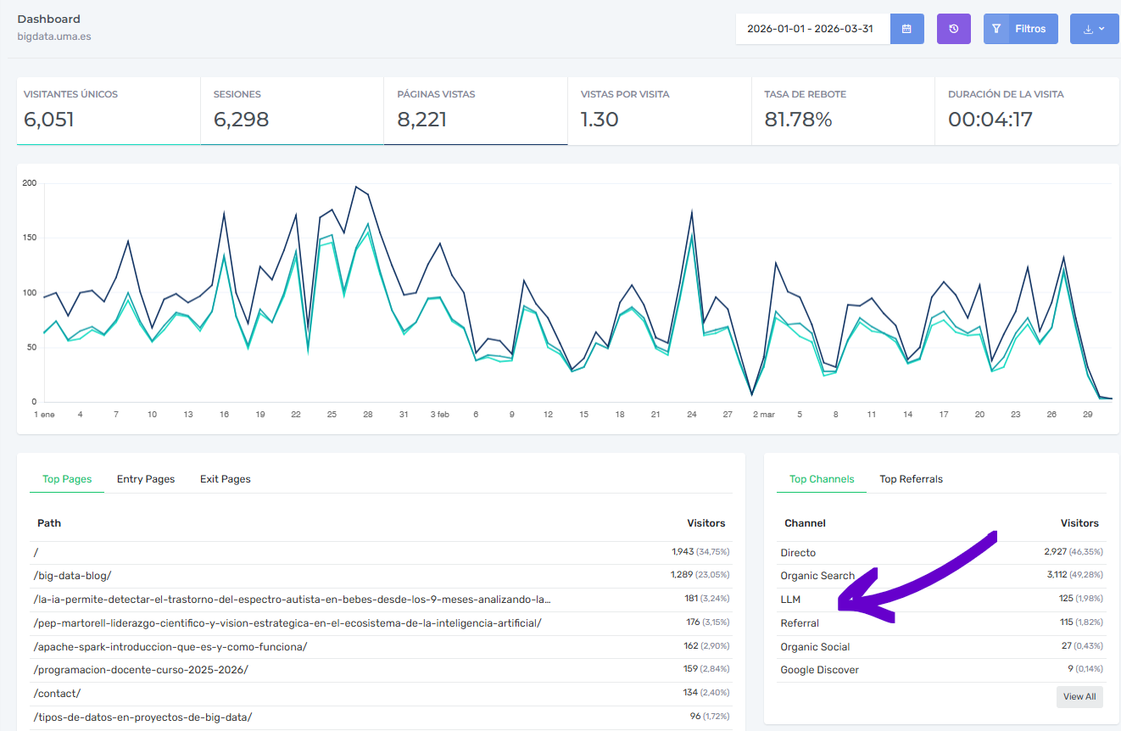The height and width of the screenshot is (731, 1121).
Task: Click the date range input field
Action: click(x=812, y=29)
